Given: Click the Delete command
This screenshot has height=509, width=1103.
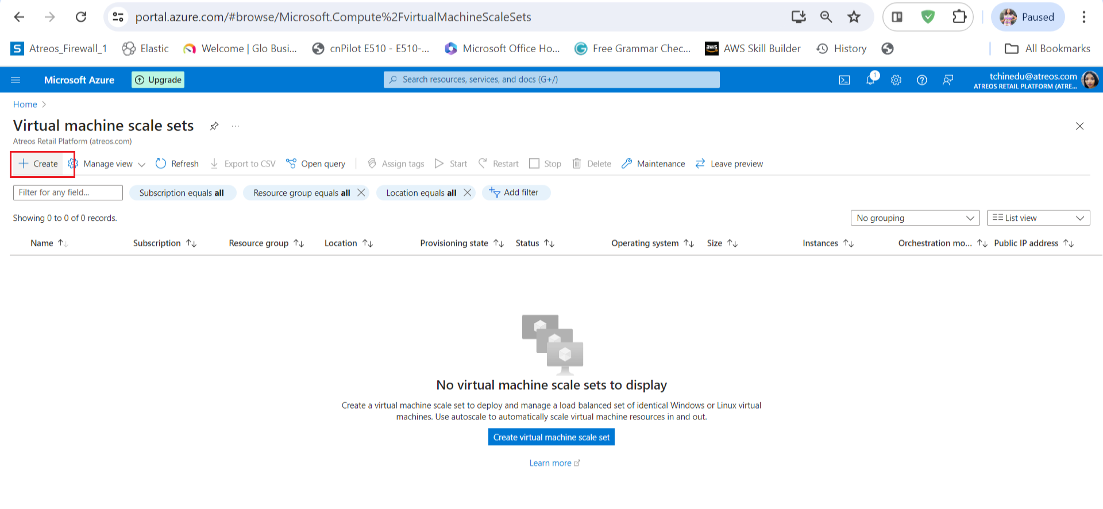Looking at the screenshot, I should coord(592,164).
